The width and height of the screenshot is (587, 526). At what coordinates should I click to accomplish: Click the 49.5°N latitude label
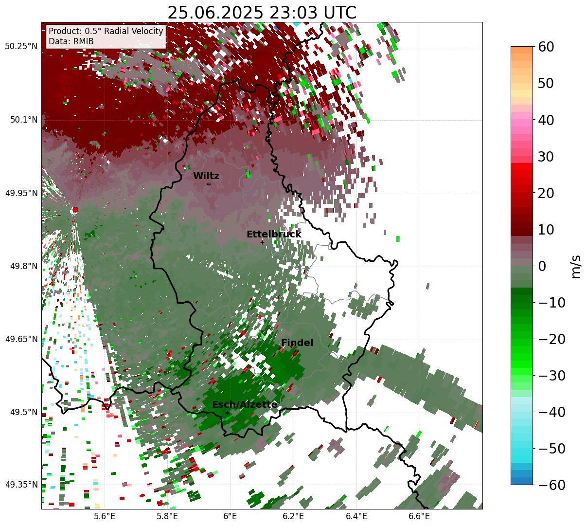23,412
